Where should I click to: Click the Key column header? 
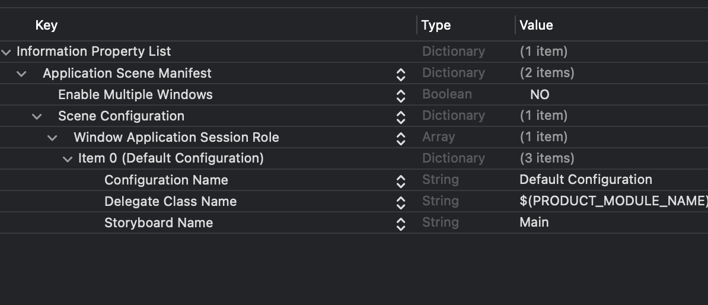tap(46, 25)
